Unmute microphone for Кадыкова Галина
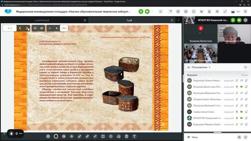 pos(237,80)
